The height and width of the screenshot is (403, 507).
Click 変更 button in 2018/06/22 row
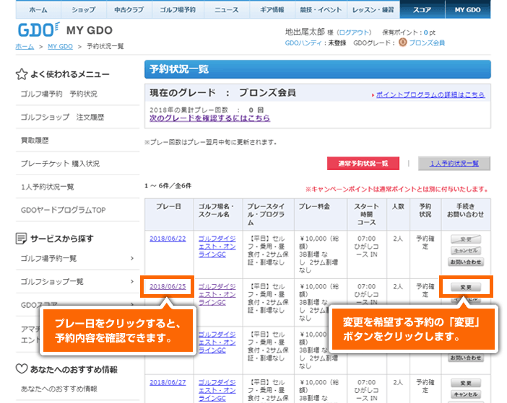(x=466, y=239)
